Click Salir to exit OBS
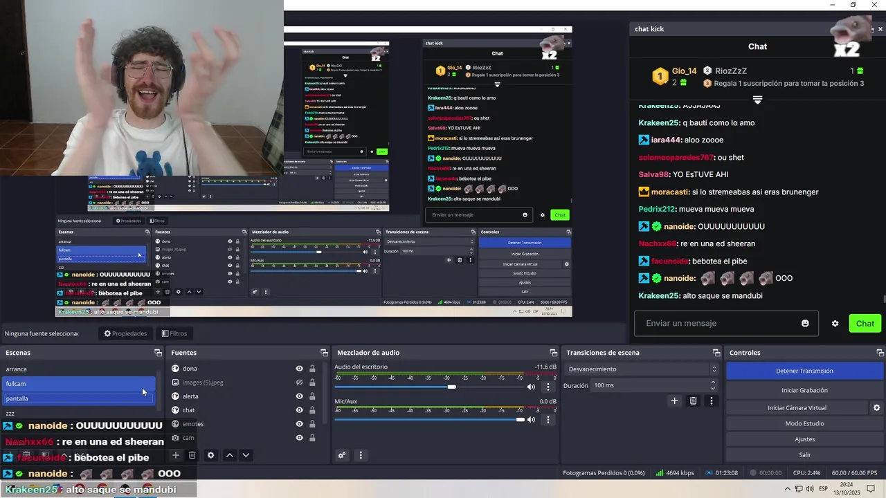The image size is (886, 498). [804, 455]
